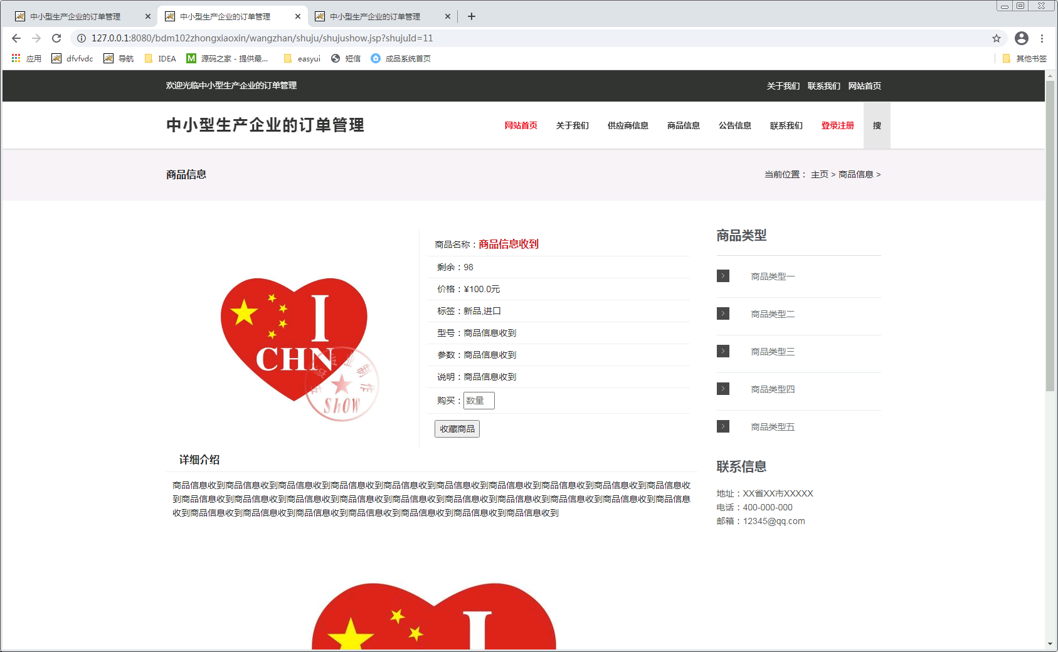
Task: Click the email text 12345@qq.com
Action: tap(774, 521)
